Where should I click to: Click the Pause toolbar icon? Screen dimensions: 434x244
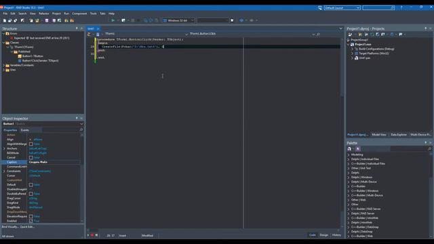(133, 20)
